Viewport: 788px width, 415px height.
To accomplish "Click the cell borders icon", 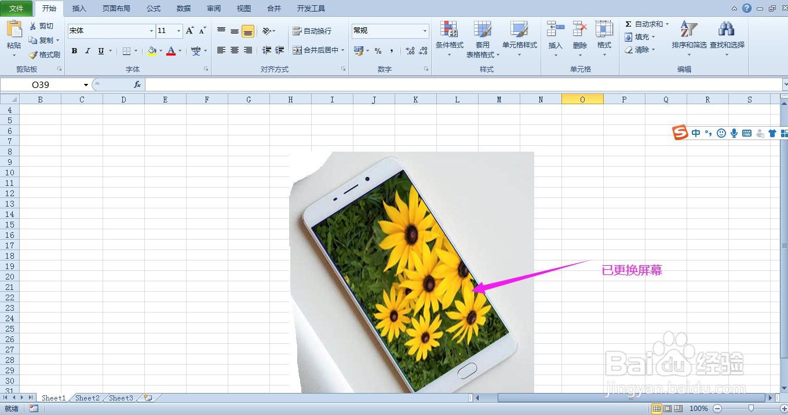I will (127, 51).
